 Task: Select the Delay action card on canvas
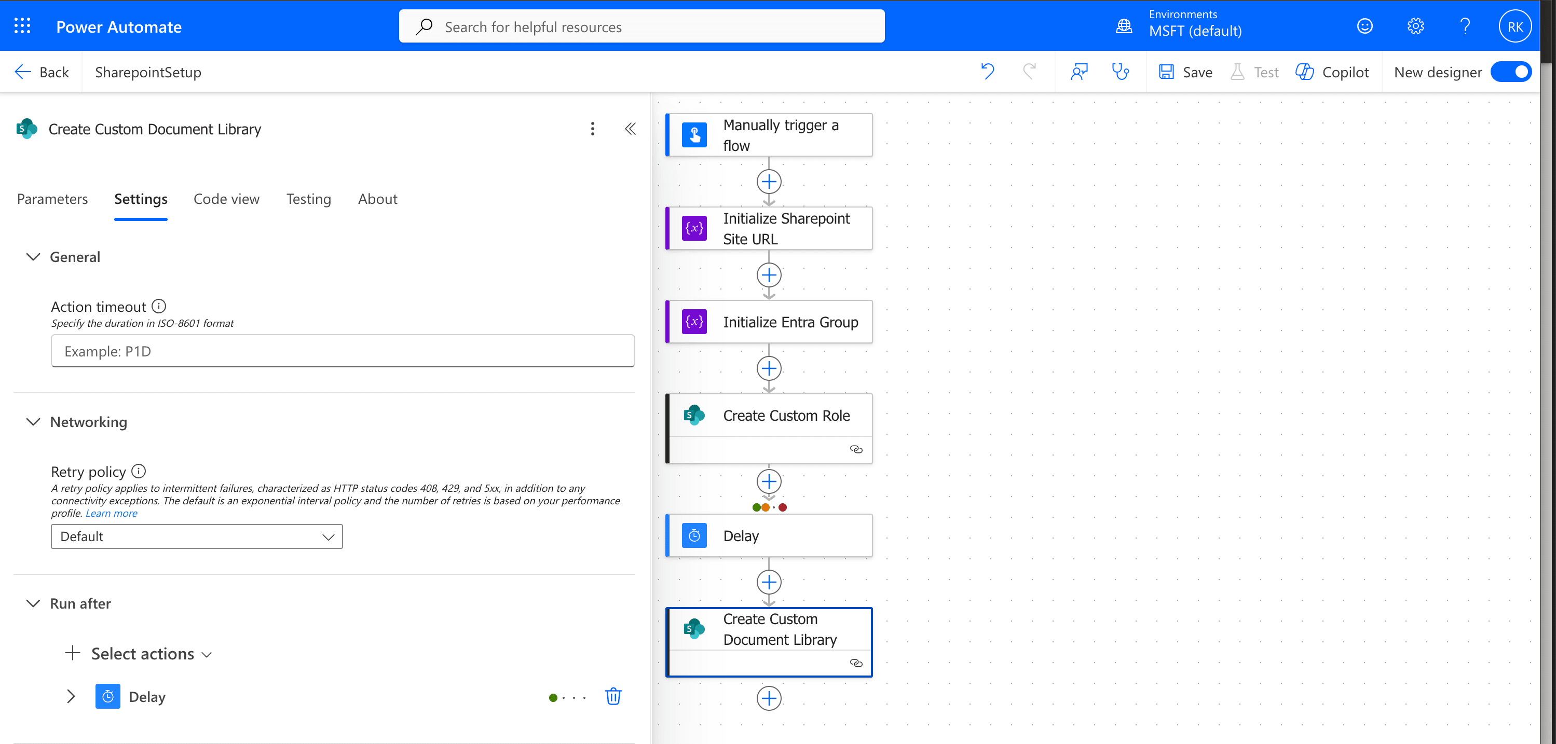pos(768,535)
